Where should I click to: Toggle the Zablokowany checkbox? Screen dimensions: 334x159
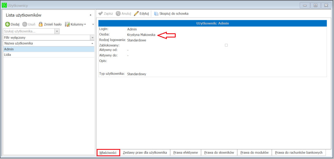(x=226, y=45)
